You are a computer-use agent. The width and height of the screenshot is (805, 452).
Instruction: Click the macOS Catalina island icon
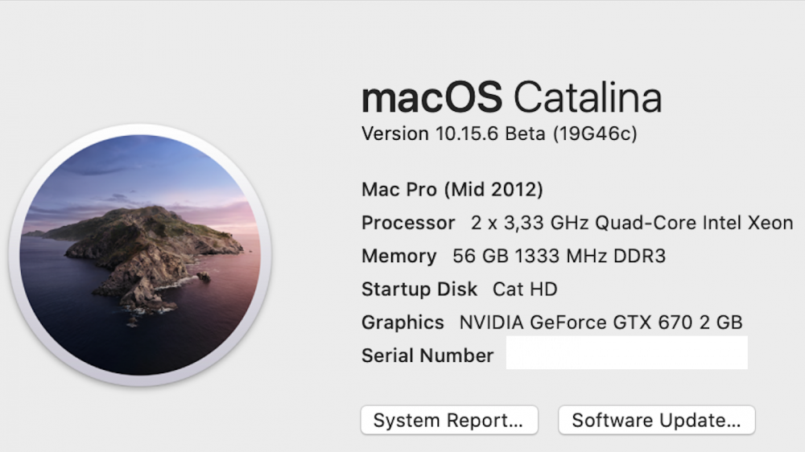[140, 255]
